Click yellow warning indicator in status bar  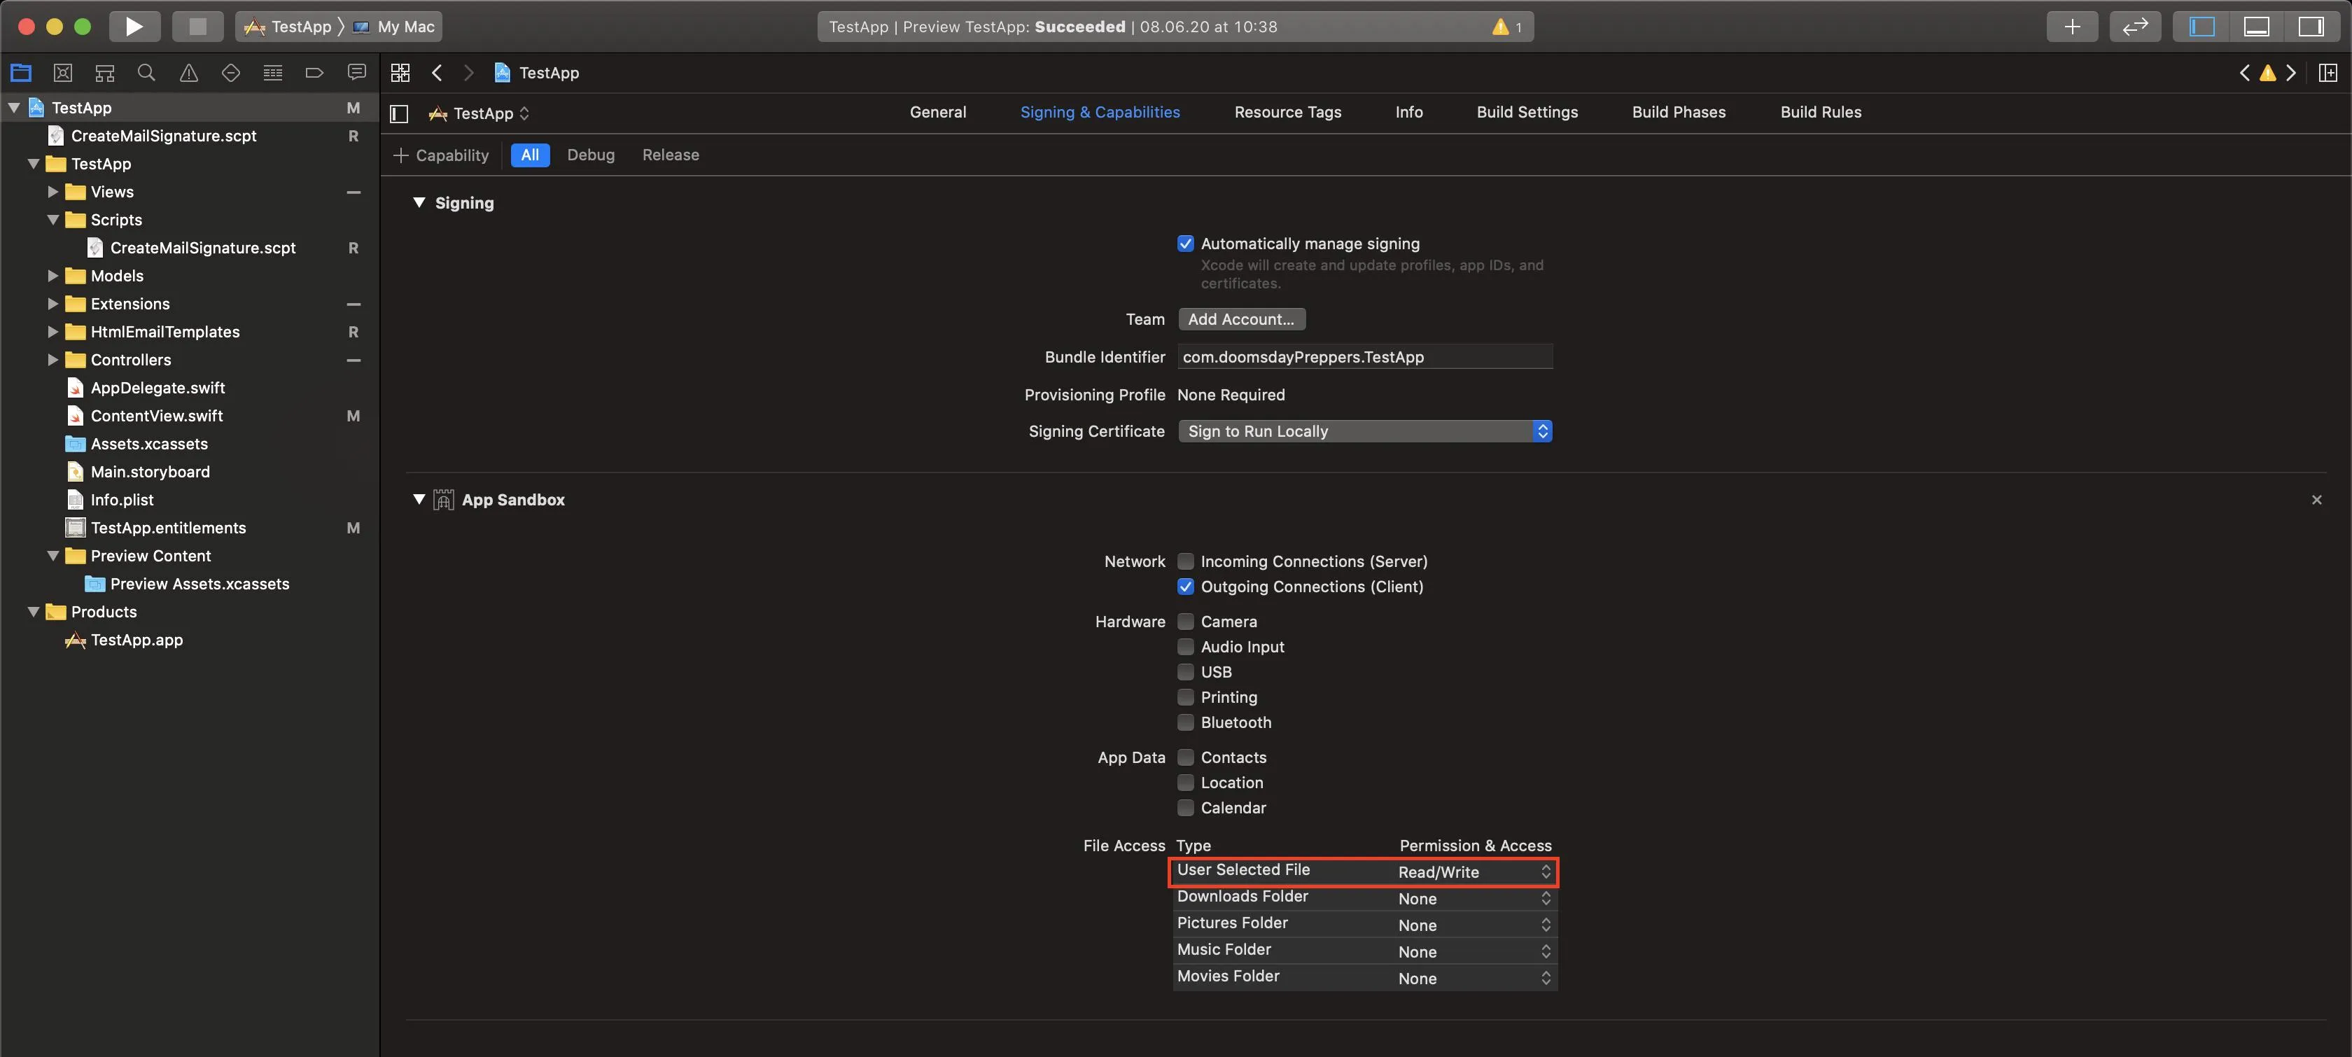(x=1500, y=27)
